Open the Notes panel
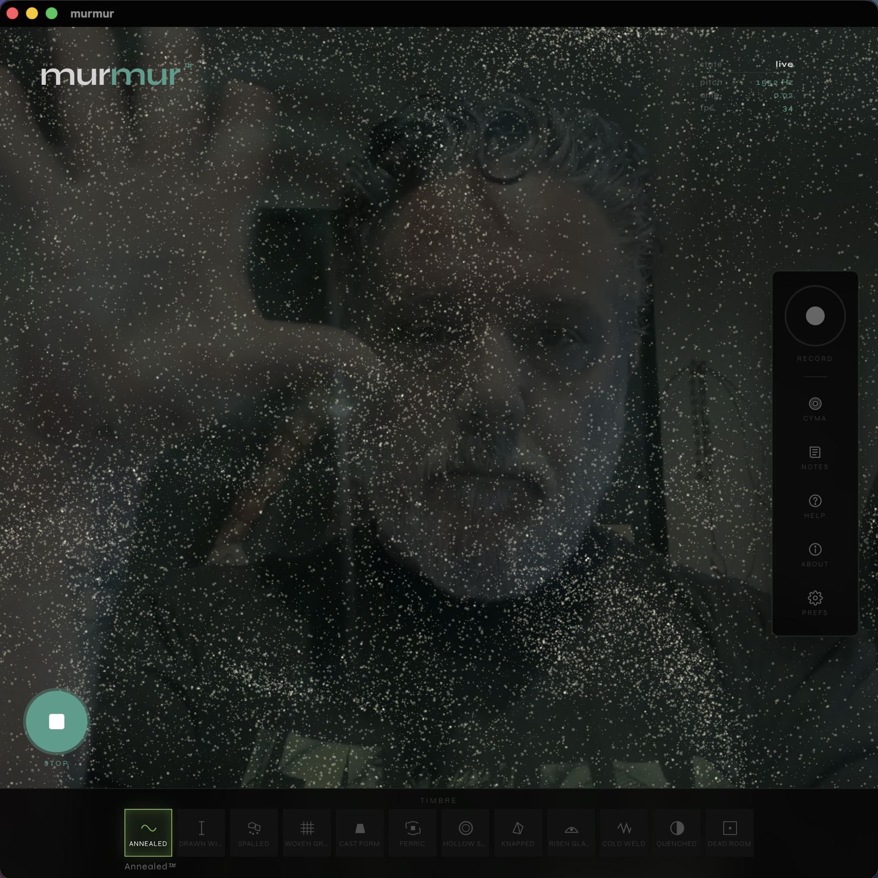878x878 pixels. point(815,458)
